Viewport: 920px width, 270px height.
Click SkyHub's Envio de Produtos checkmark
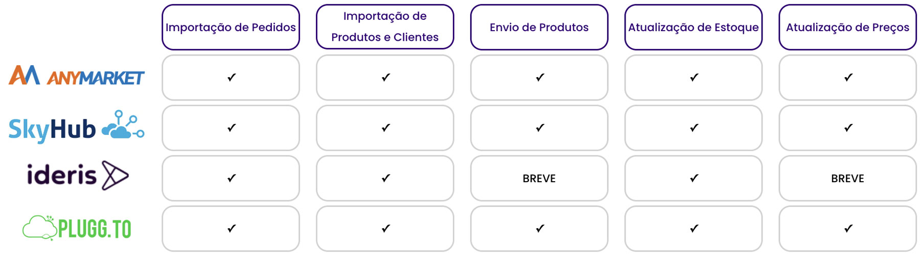coord(540,128)
